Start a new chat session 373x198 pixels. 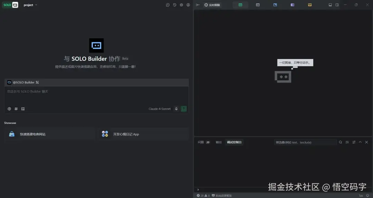coord(168,5)
